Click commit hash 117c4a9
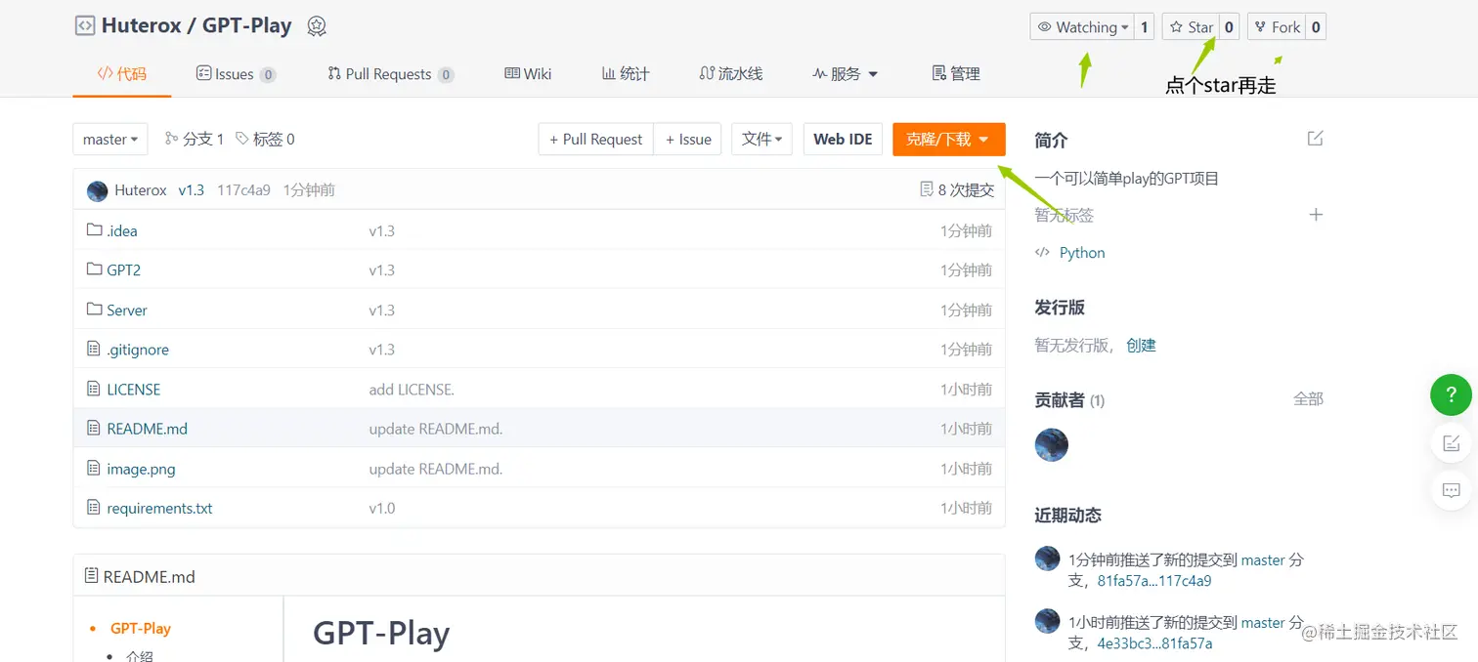Viewport: 1478px width, 662px height. (243, 190)
